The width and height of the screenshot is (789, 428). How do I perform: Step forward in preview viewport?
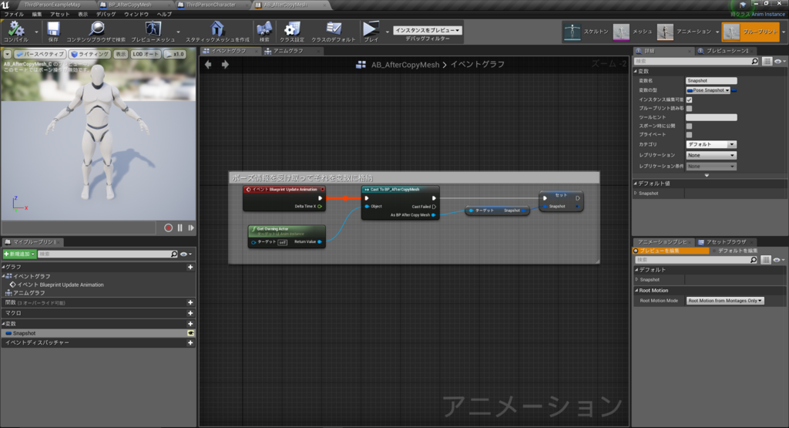click(191, 228)
